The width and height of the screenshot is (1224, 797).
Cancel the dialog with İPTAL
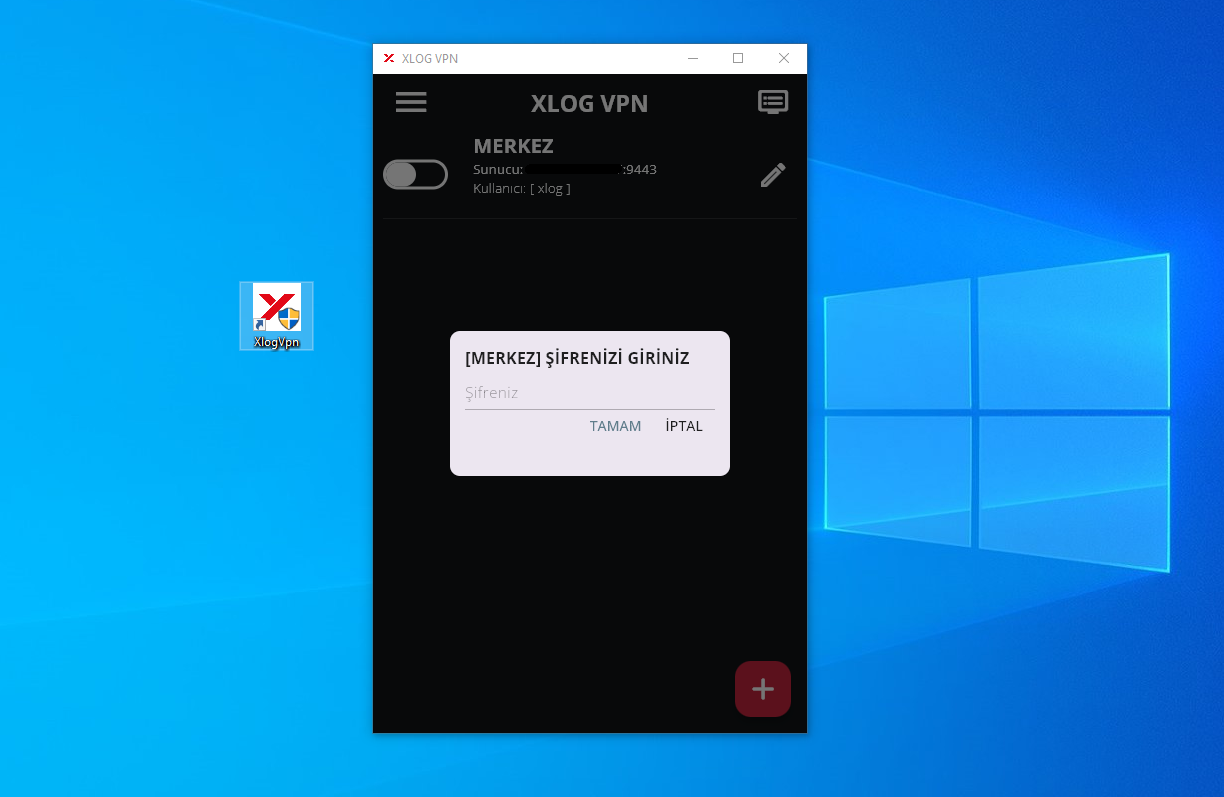(x=684, y=426)
